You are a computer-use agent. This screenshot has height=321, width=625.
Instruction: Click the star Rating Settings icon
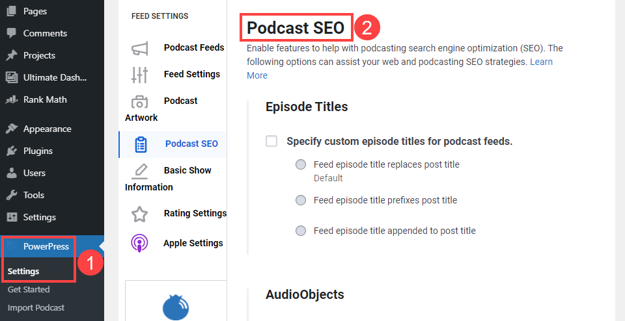tap(139, 214)
